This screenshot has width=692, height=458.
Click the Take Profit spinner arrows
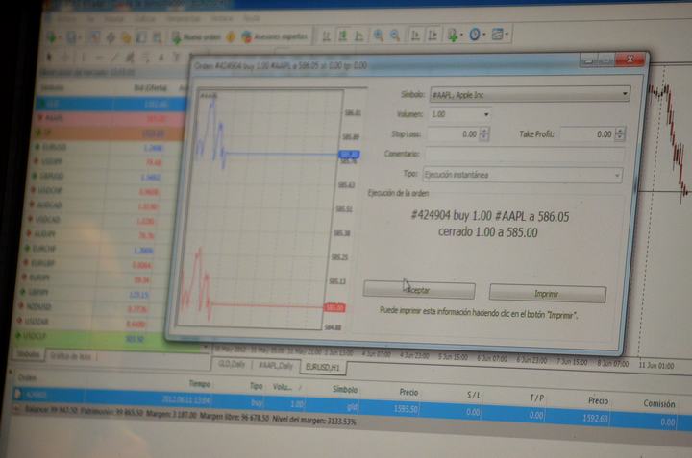coord(619,135)
